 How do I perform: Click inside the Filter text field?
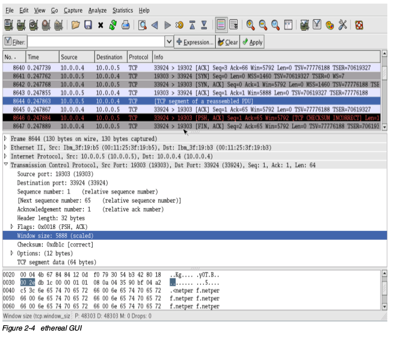point(96,42)
